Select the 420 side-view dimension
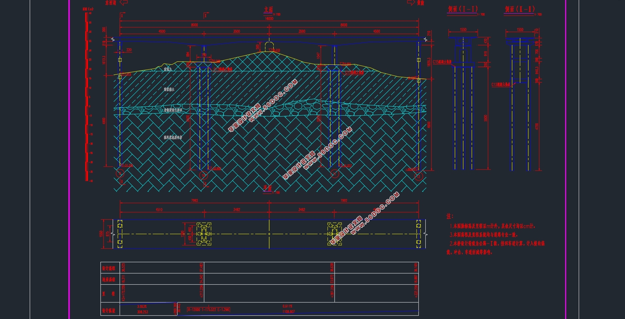Screen dimensions: 625x319 [x=486, y=41]
